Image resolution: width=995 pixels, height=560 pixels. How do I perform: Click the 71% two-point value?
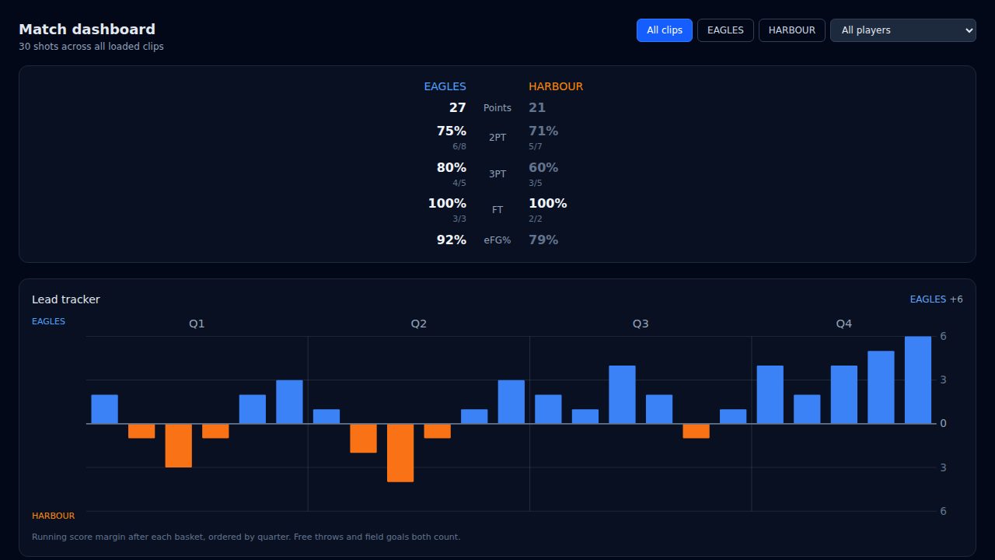click(543, 131)
